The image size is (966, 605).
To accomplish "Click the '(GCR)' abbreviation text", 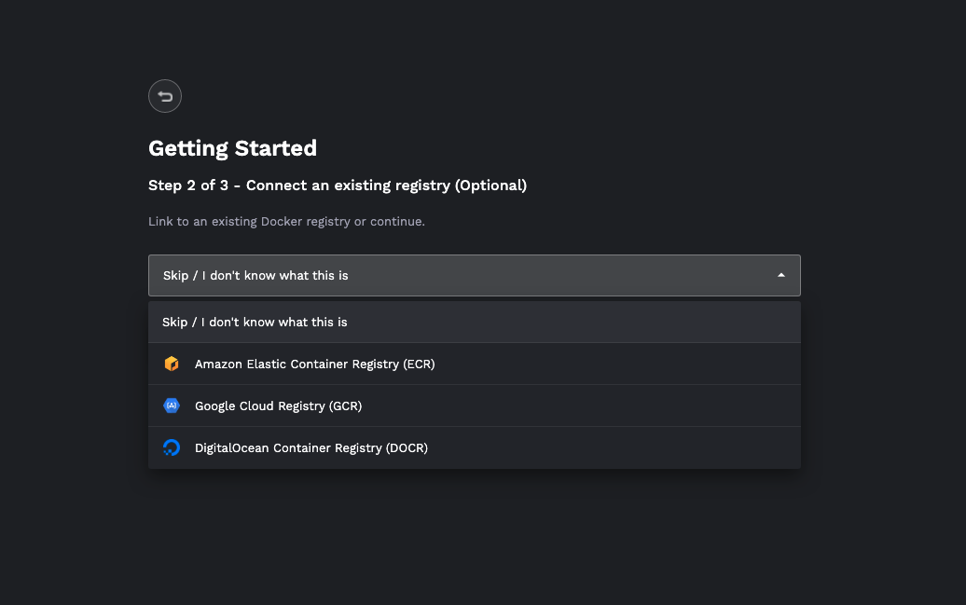I will click(x=345, y=406).
